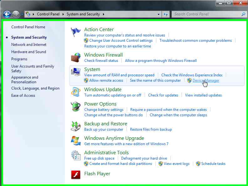
Task: Click the refresh icon beside address bar
Action: point(166,14)
